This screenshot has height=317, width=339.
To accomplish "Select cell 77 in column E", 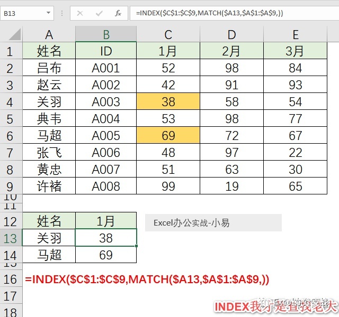I will pos(296,118).
